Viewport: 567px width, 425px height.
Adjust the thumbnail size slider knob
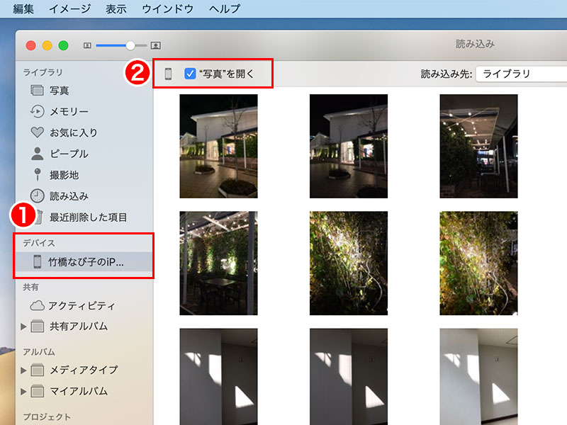coord(130,45)
